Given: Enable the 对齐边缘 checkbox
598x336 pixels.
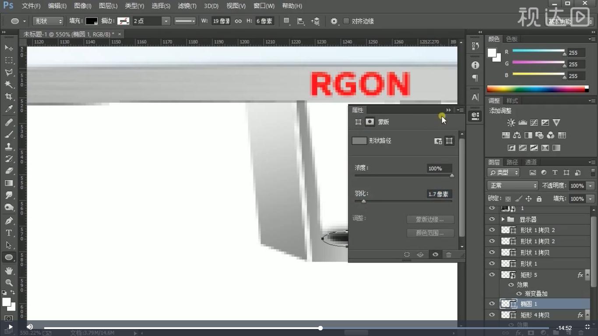Looking at the screenshot, I should pos(346,21).
